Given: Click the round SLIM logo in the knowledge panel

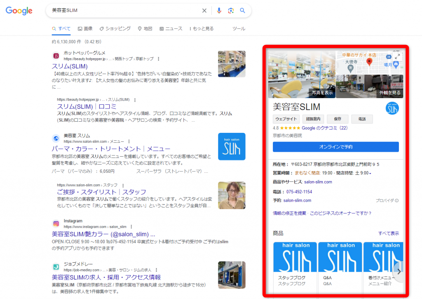Looking at the screenshot, I should (392, 108).
